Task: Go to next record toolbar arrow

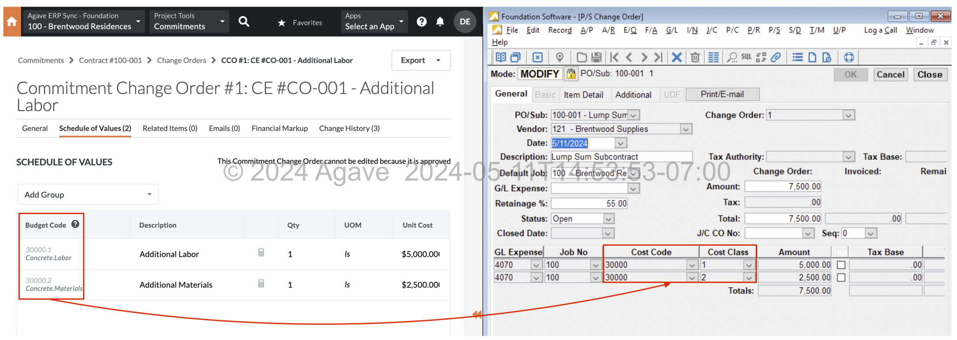Action: pos(644,57)
